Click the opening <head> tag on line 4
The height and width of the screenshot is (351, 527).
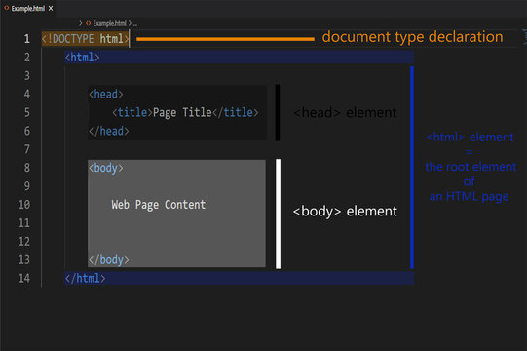pos(106,94)
